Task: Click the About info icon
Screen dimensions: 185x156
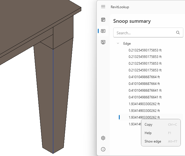Action: point(103,149)
